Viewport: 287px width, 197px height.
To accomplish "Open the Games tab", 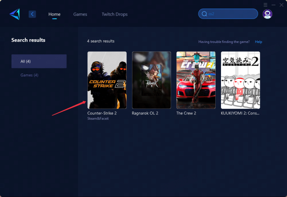I will coord(80,14).
